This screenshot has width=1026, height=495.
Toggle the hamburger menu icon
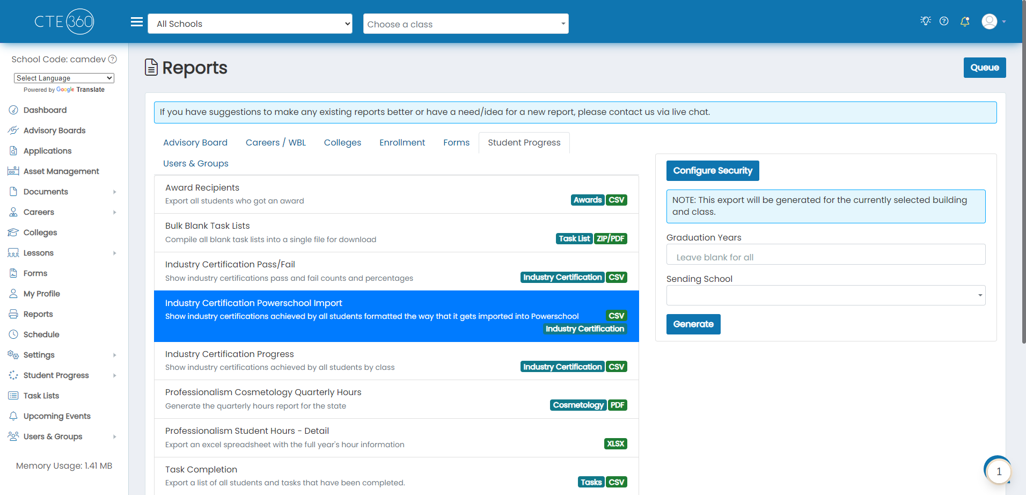137,22
